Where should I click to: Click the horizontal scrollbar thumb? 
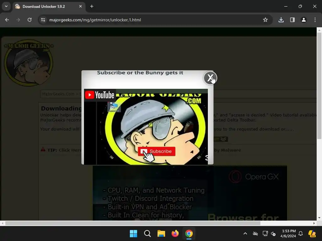coord(133,223)
